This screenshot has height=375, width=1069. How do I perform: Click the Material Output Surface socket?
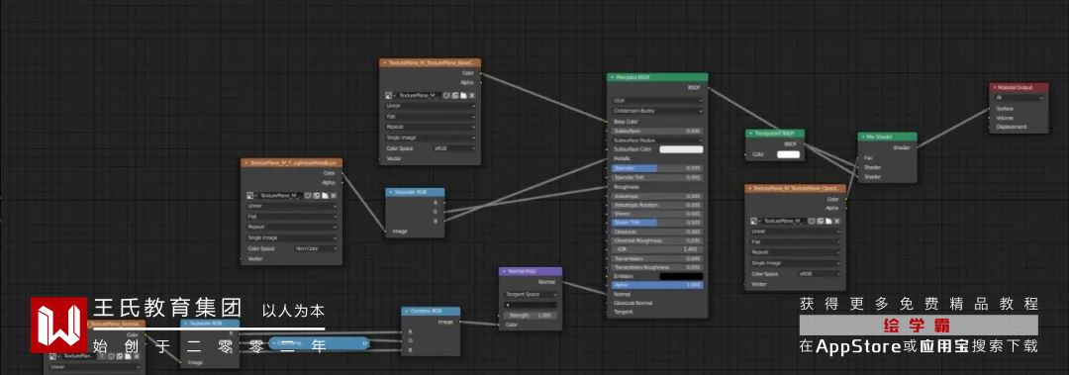[x=990, y=109]
